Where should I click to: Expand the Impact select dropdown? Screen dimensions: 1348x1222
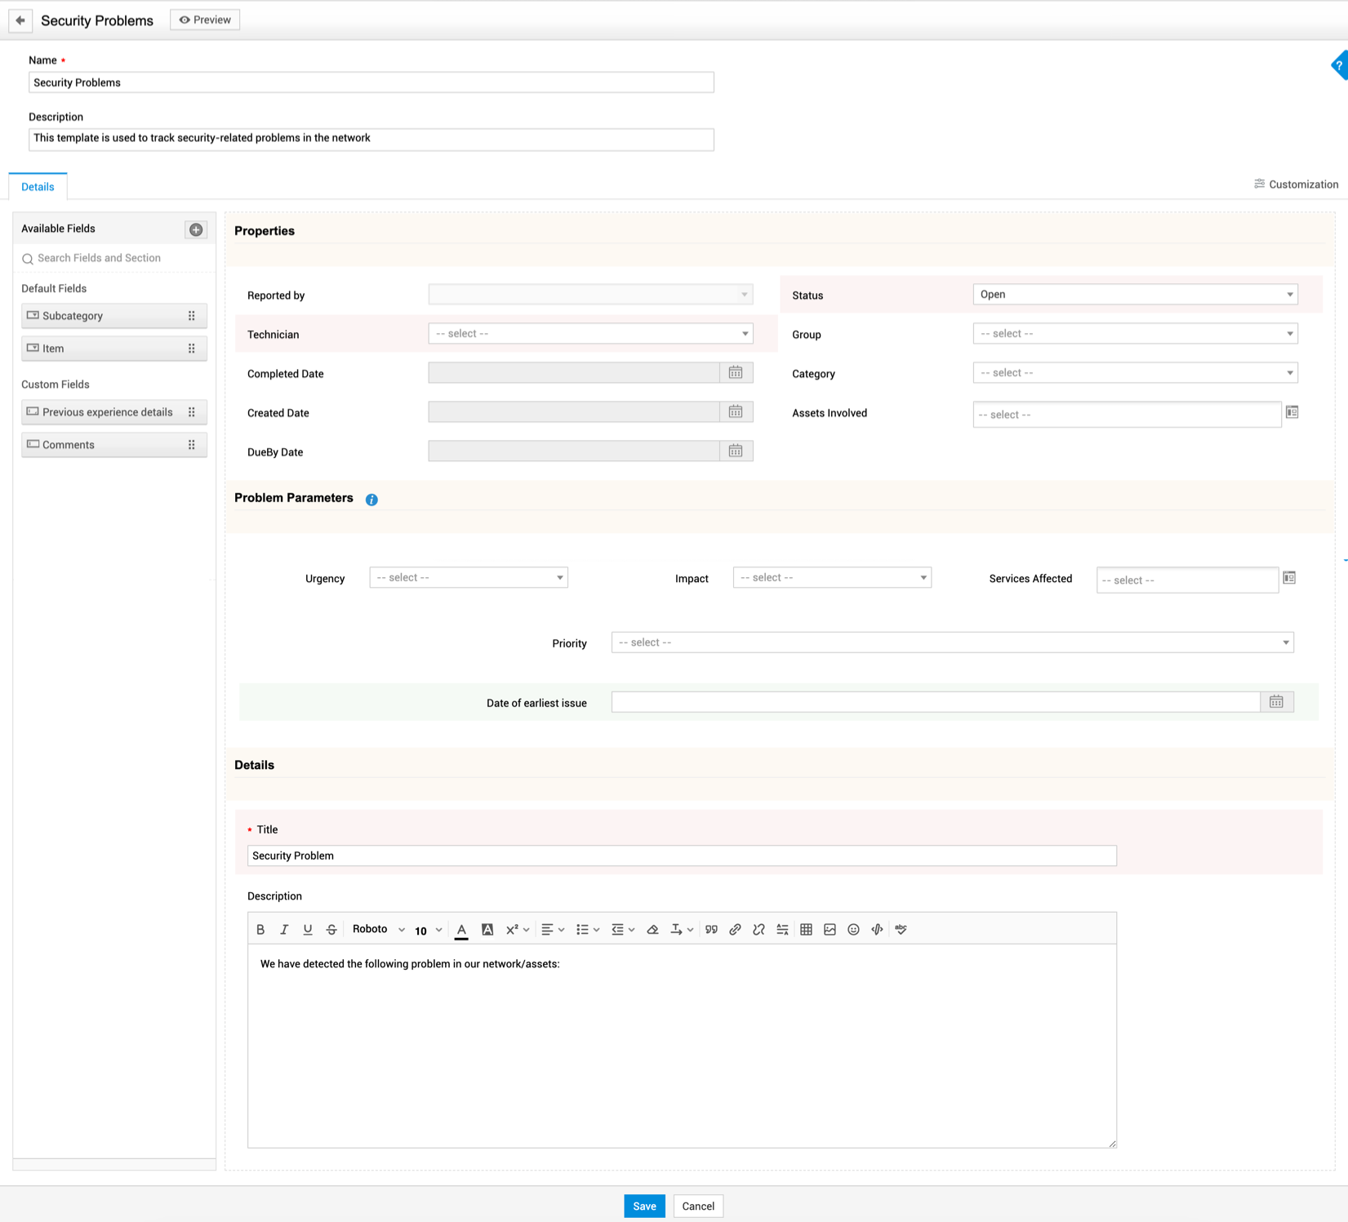pyautogui.click(x=832, y=578)
